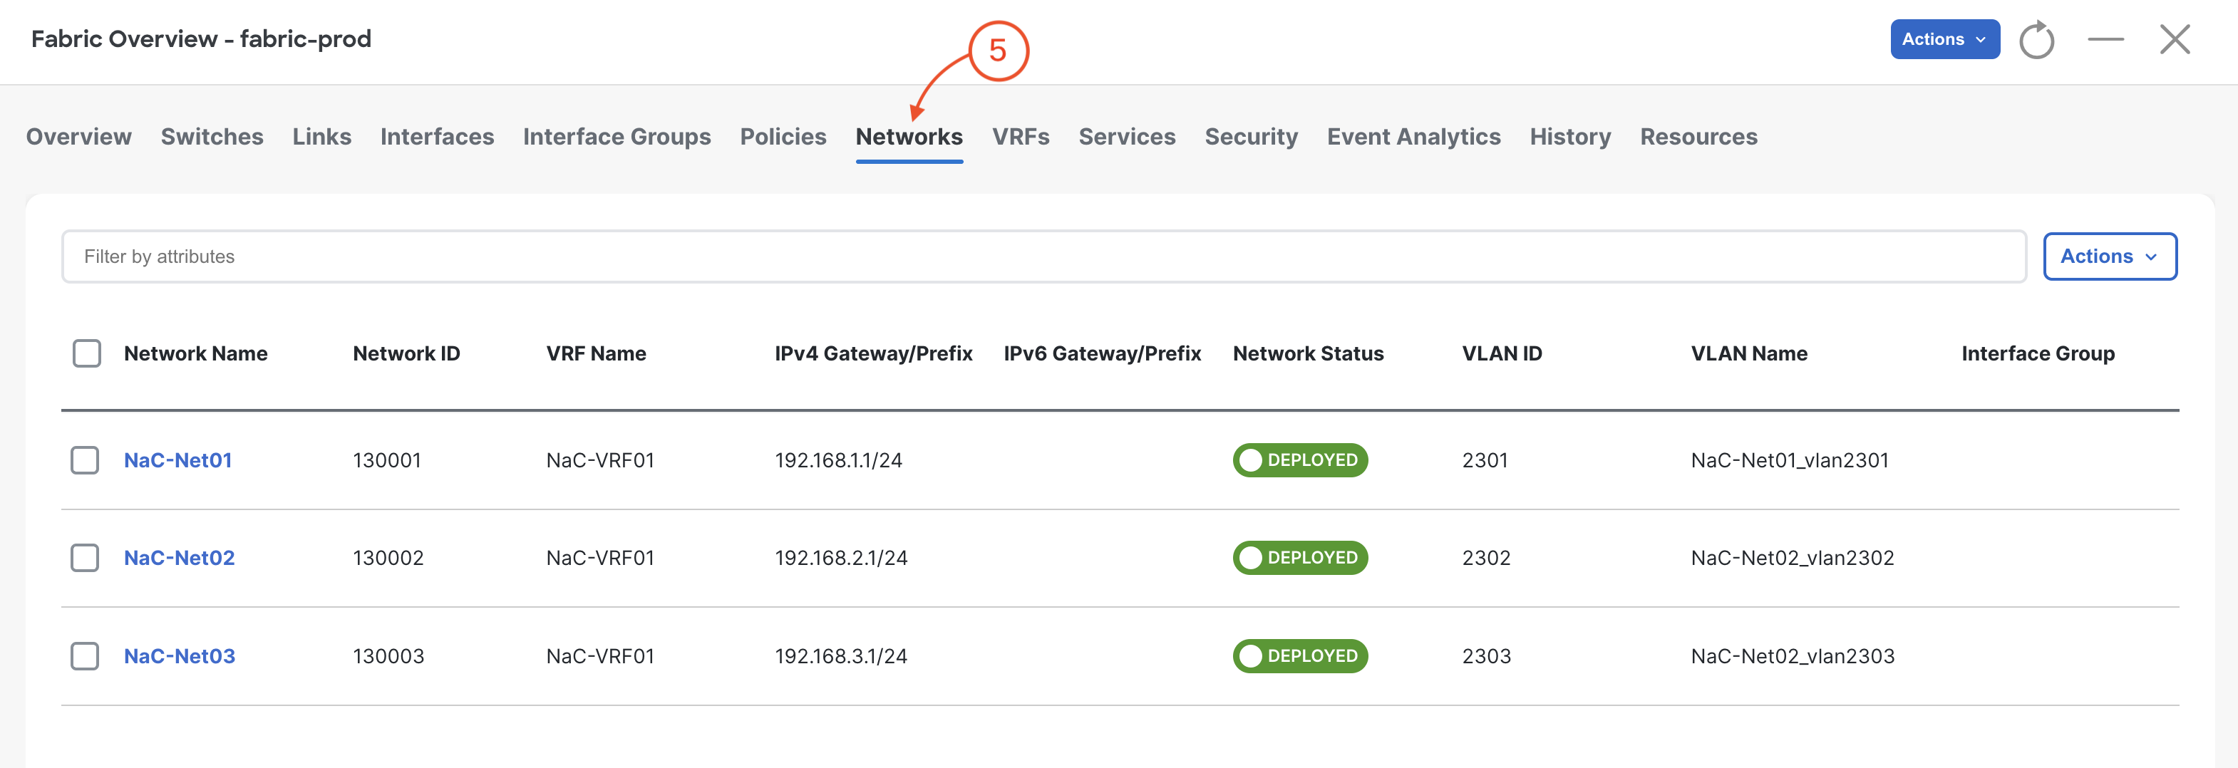Select the Networks tab

(909, 136)
